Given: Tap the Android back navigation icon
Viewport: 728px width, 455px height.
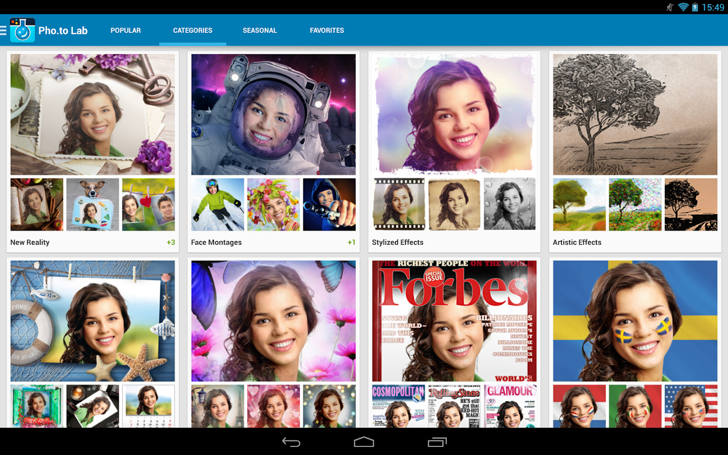Looking at the screenshot, I should 291,442.
